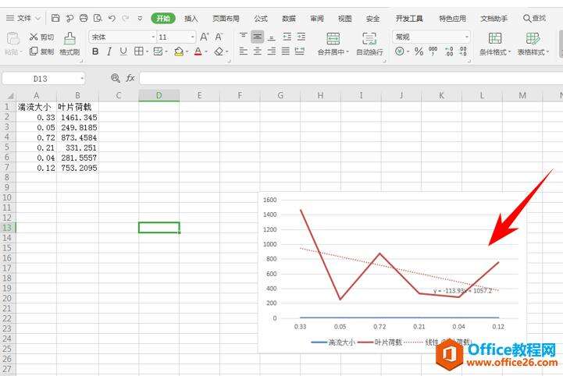Viewport: 563px width, 376px height.
Task: Click the Save icon in quick access toolbar
Action: (55, 18)
